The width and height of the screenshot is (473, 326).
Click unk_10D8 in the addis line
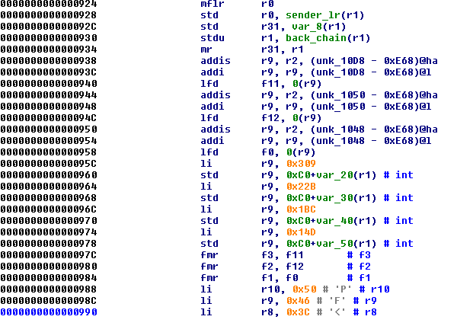(x=340, y=61)
